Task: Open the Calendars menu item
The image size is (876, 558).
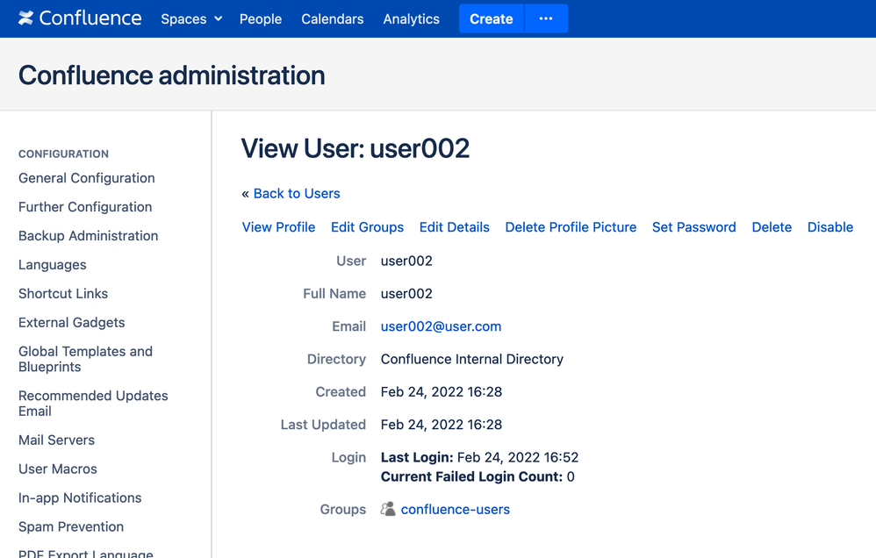Action: 332,18
